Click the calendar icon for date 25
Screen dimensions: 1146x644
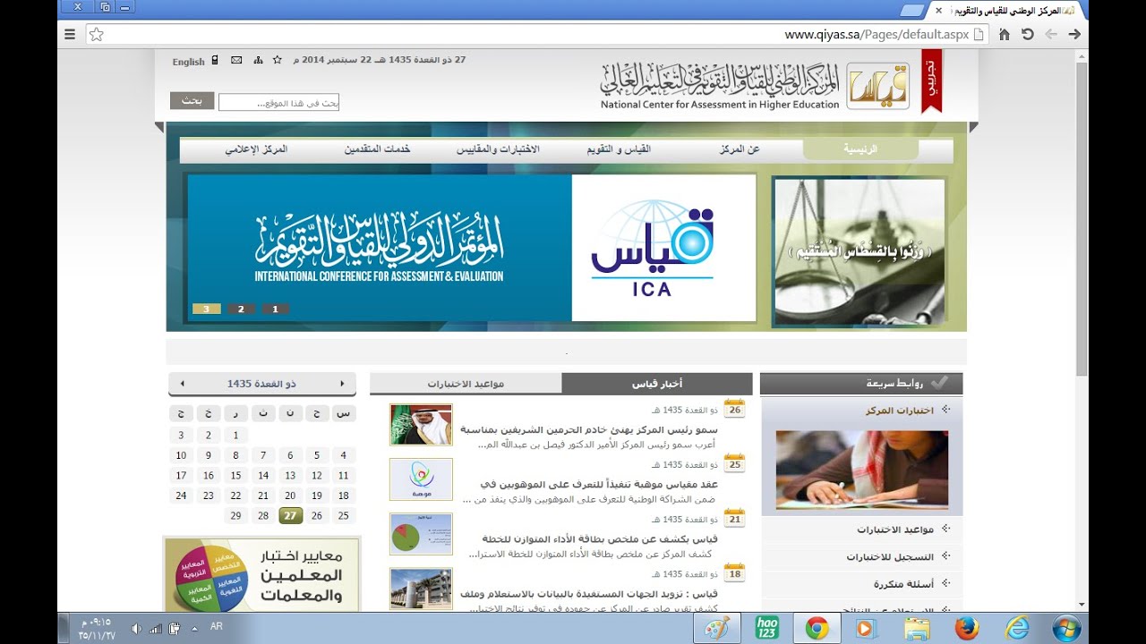(x=734, y=463)
